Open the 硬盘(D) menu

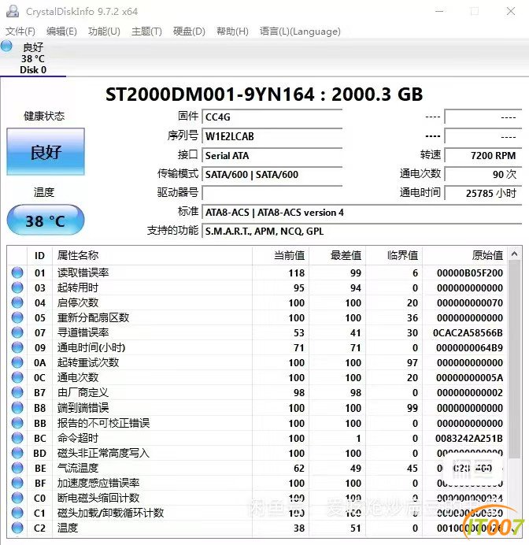click(x=189, y=32)
